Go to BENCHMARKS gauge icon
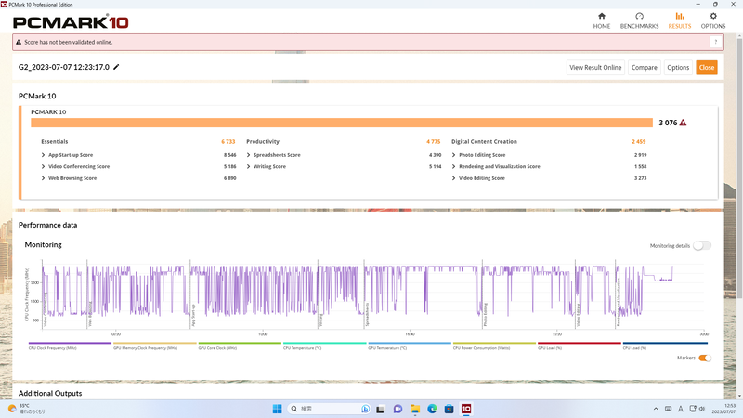 pos(639,16)
